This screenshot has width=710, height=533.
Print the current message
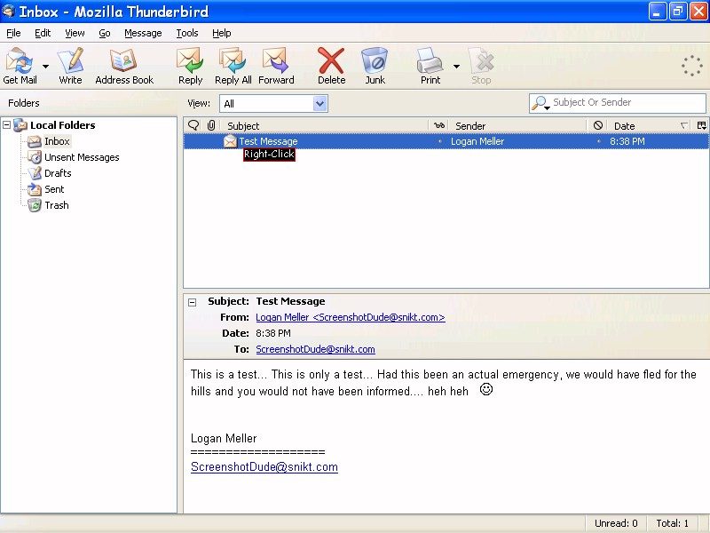click(x=430, y=66)
